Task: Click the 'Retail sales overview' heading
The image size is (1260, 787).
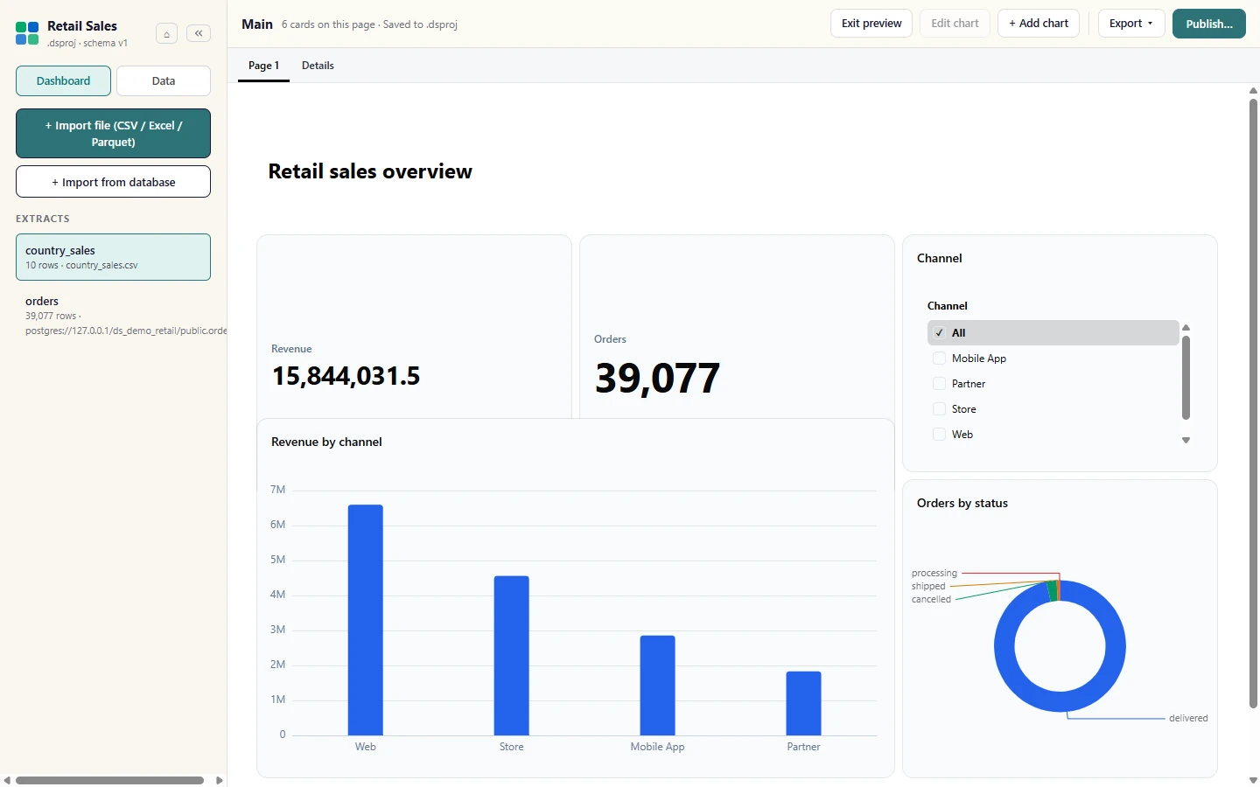Action: [370, 171]
